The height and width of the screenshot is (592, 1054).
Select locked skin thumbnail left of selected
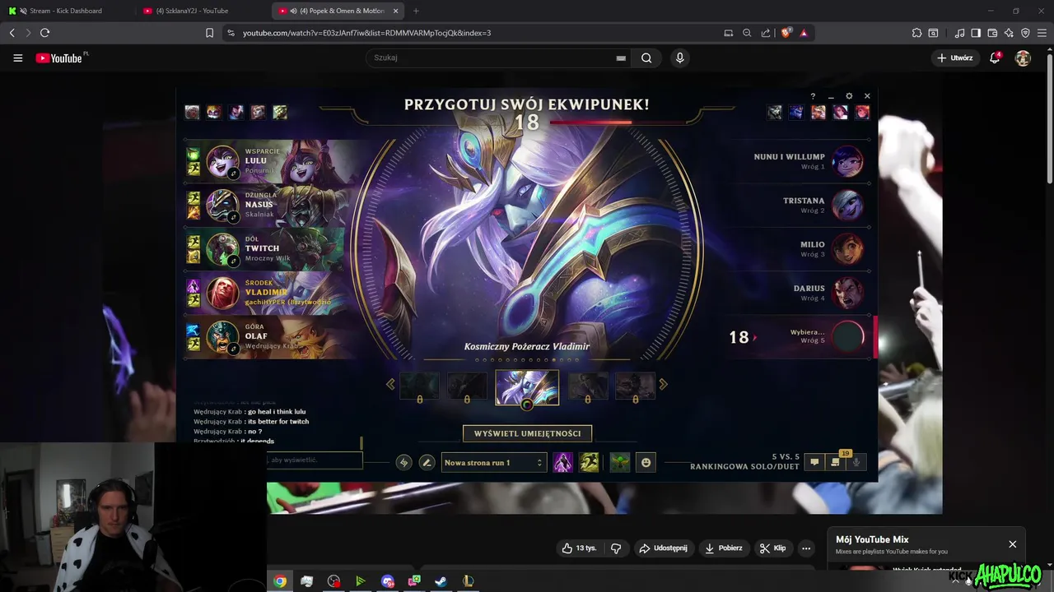point(467,386)
